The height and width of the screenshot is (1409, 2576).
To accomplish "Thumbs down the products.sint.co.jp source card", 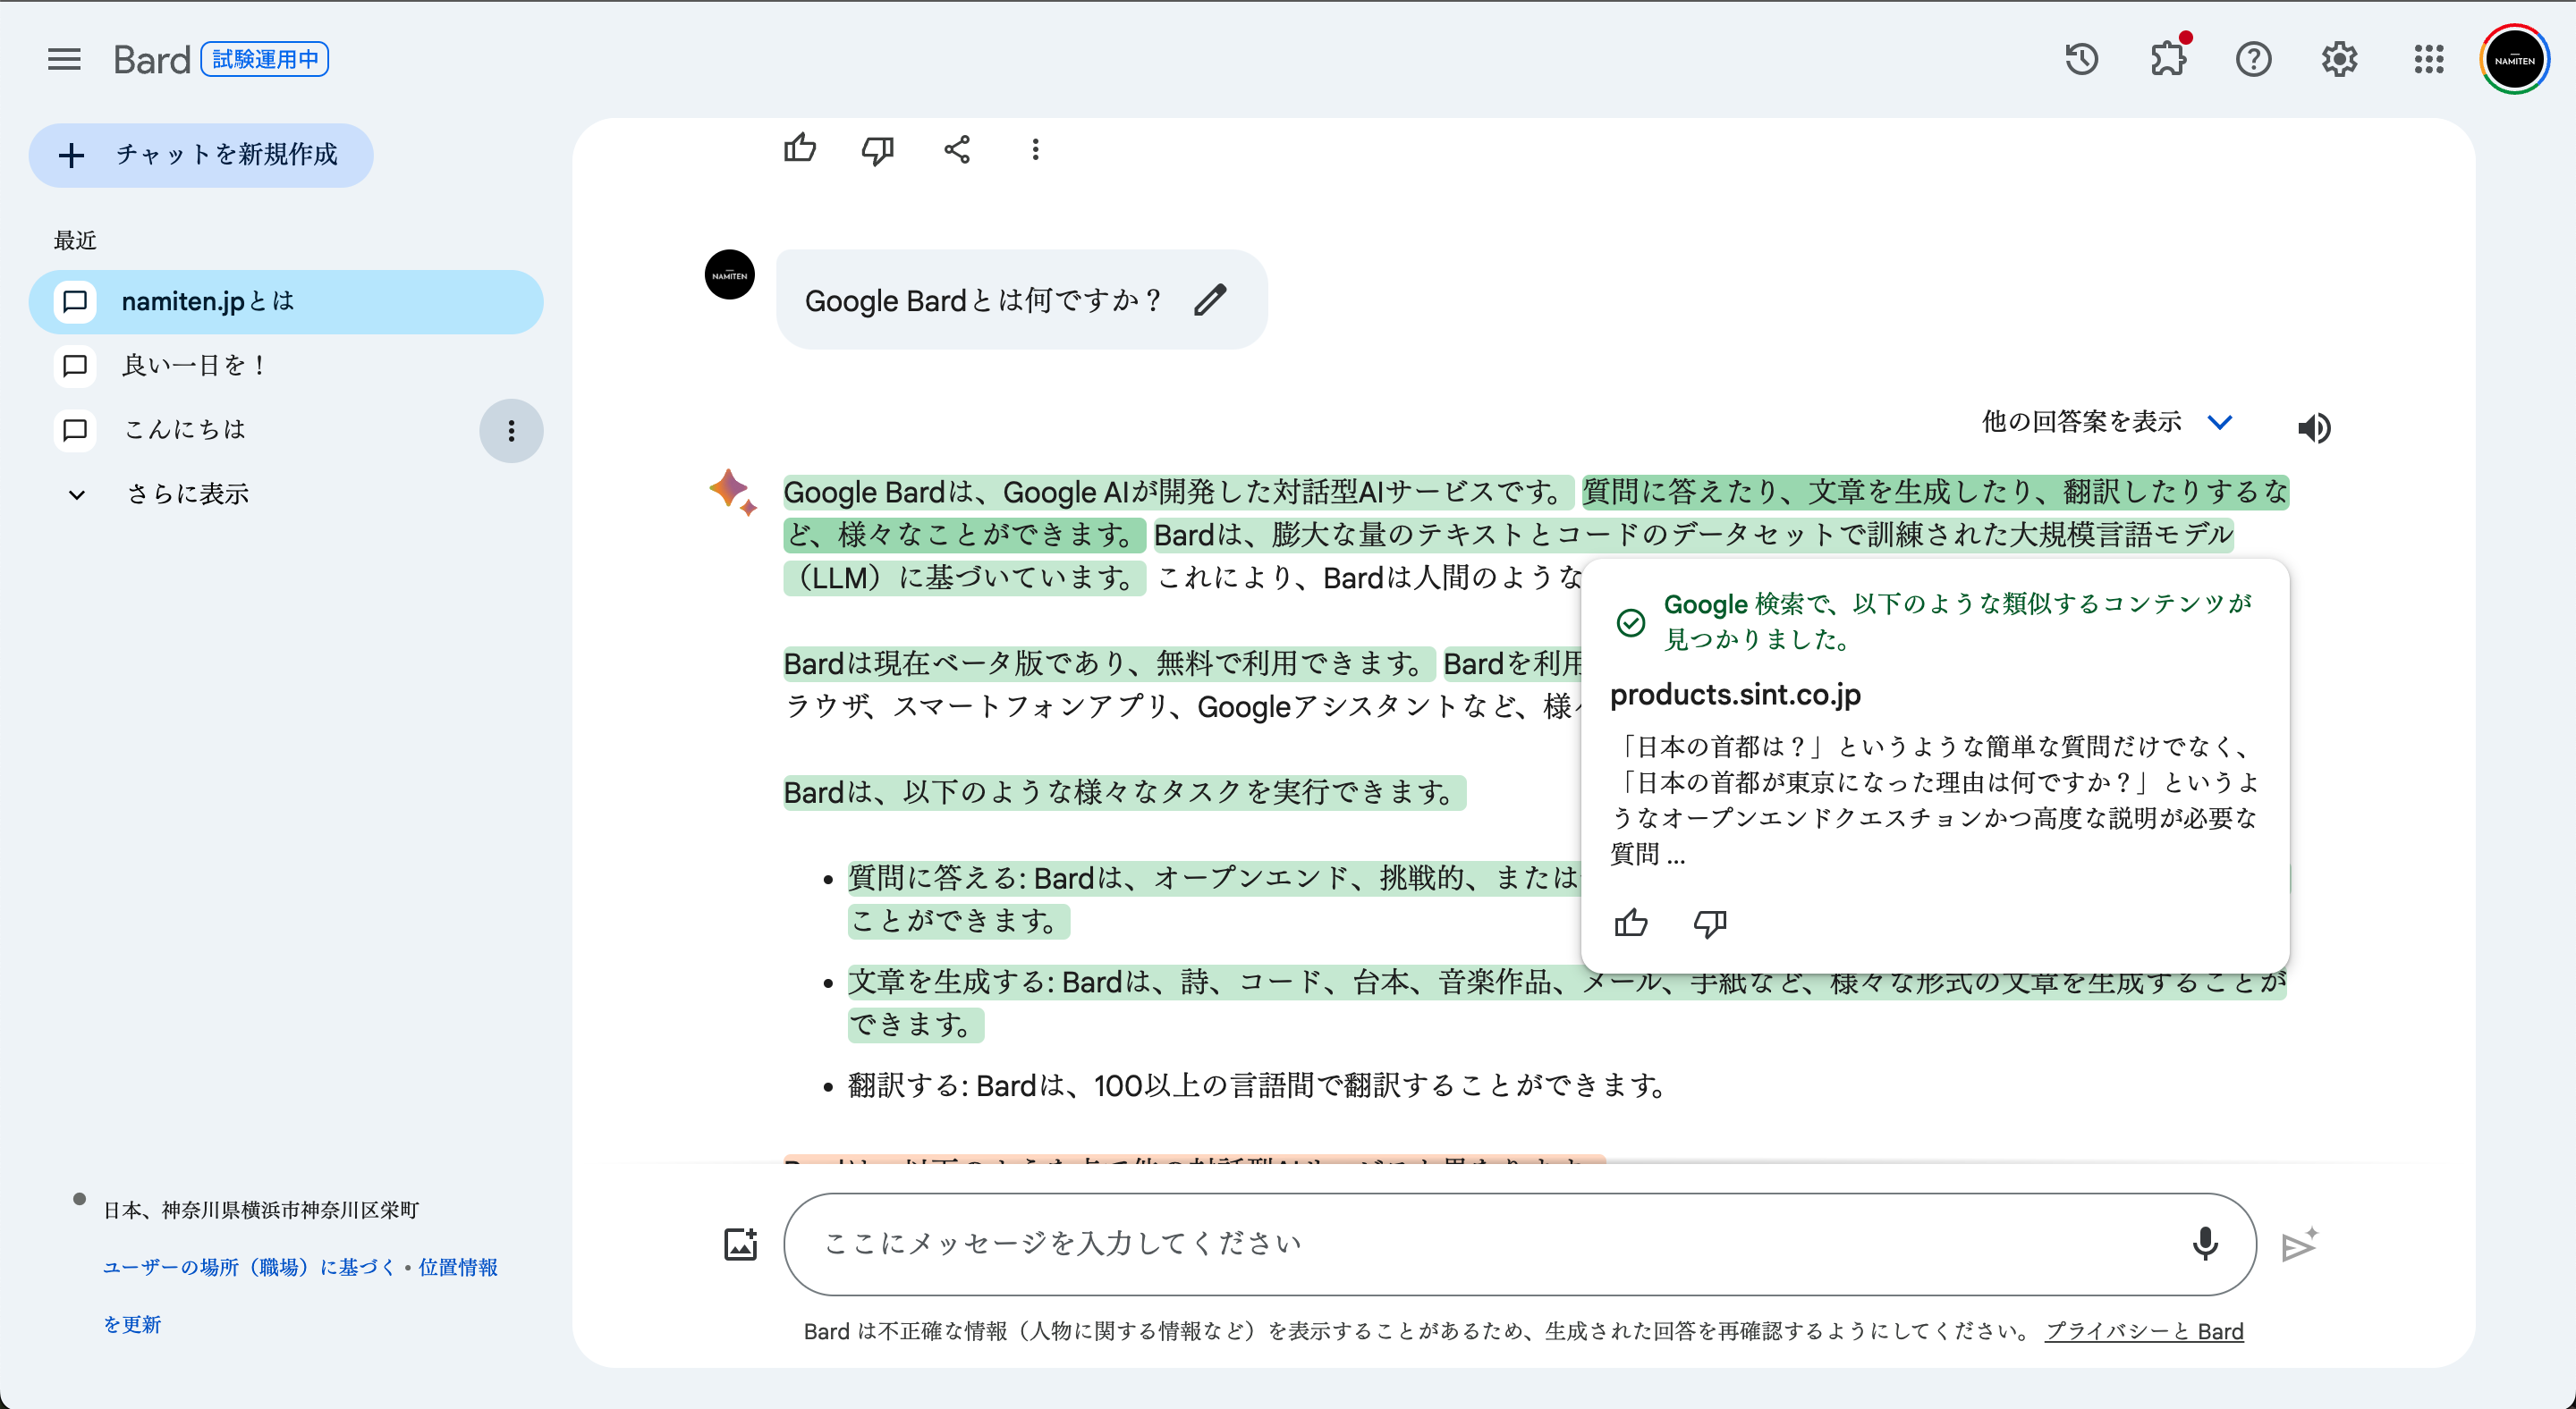I will click(x=1710, y=923).
